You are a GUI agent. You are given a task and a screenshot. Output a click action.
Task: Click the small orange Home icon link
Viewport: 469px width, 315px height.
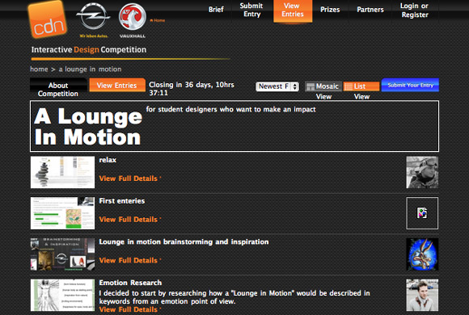pyautogui.click(x=158, y=20)
